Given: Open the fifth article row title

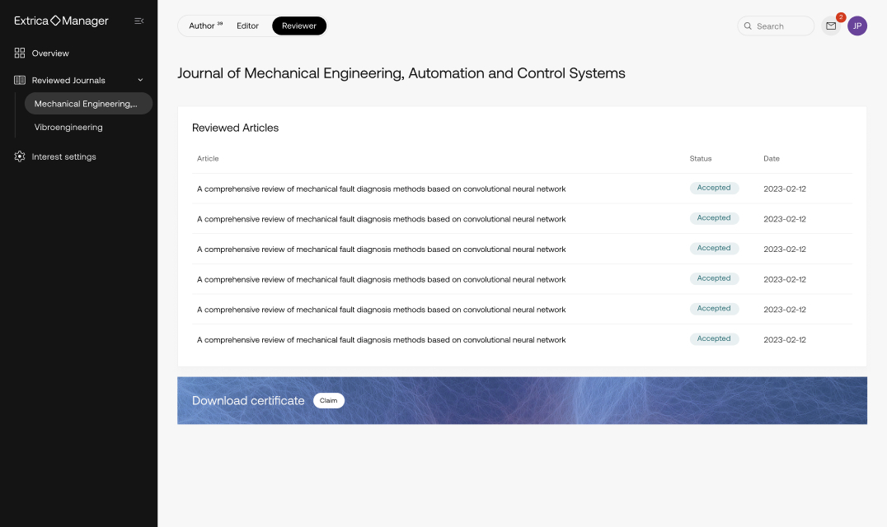Looking at the screenshot, I should [382, 310].
